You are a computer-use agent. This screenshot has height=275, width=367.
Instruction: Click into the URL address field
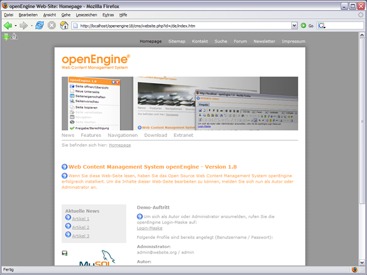(183, 26)
